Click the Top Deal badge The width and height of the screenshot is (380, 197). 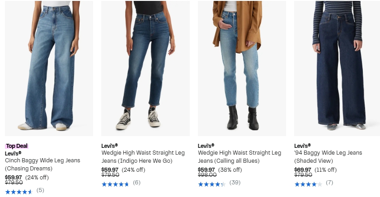(17, 146)
